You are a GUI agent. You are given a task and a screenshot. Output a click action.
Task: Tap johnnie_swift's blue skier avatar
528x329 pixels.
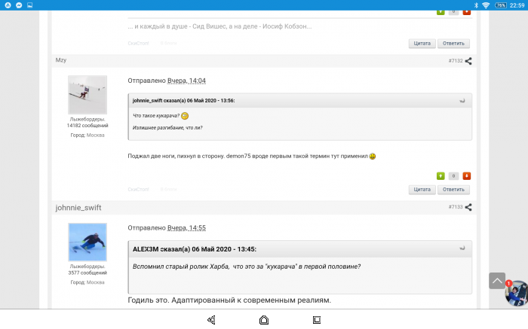click(87, 242)
